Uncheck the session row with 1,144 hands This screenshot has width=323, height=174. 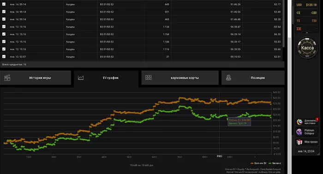pos(4,42)
